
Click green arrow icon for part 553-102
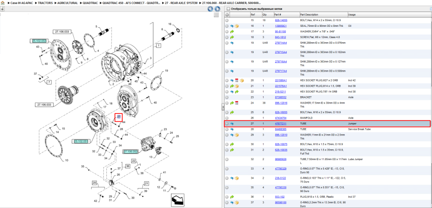232,197
